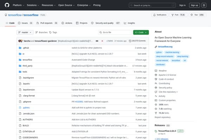The image size is (211, 140).
Task: Open the appearance settings icon in header
Action: click(204, 5)
